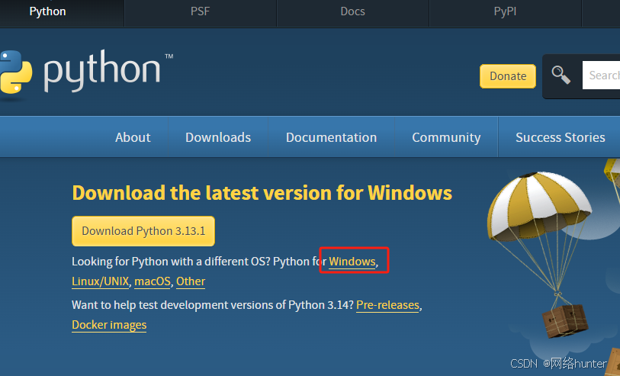Click the Donate button

tap(508, 76)
